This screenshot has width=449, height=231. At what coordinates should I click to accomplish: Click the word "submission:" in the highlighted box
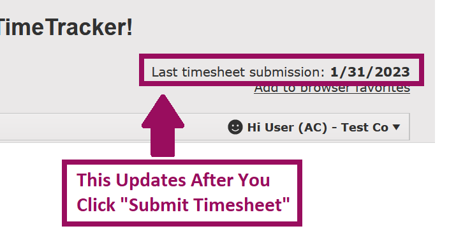tap(287, 72)
